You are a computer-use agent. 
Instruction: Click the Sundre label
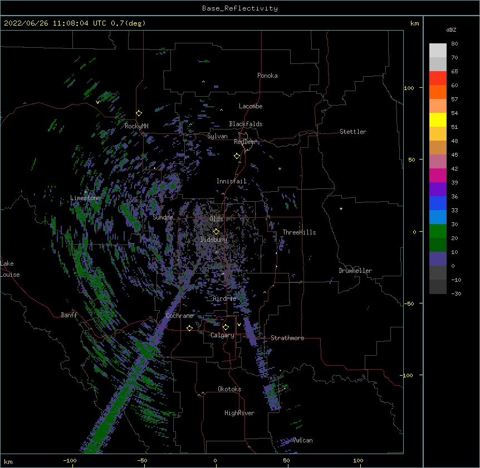click(x=163, y=217)
